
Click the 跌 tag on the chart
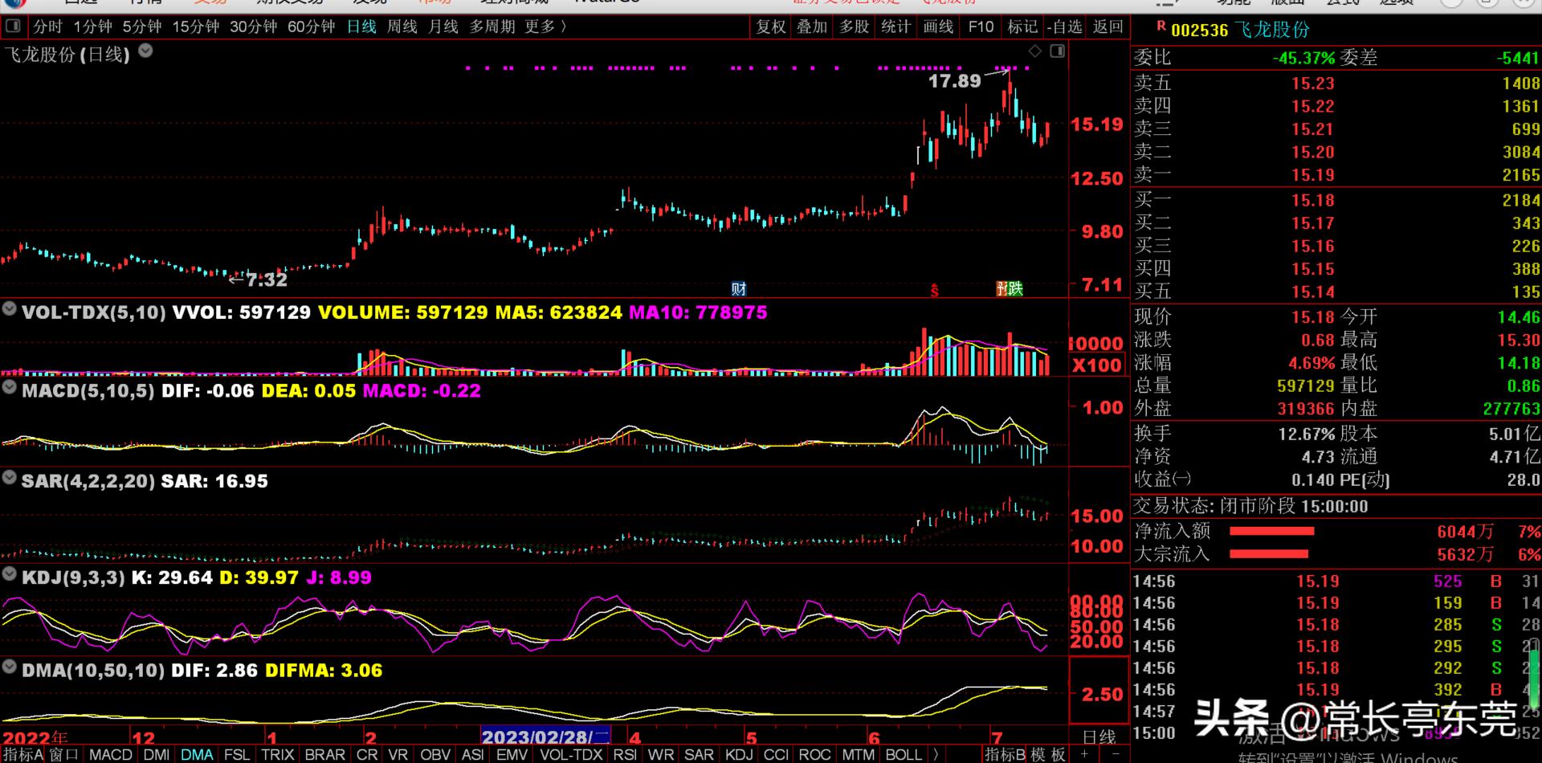click(1016, 288)
